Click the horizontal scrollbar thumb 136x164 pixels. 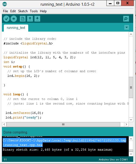pos(63,124)
